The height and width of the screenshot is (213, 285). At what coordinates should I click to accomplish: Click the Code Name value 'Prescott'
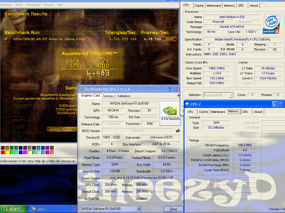pyautogui.click(x=218, y=22)
